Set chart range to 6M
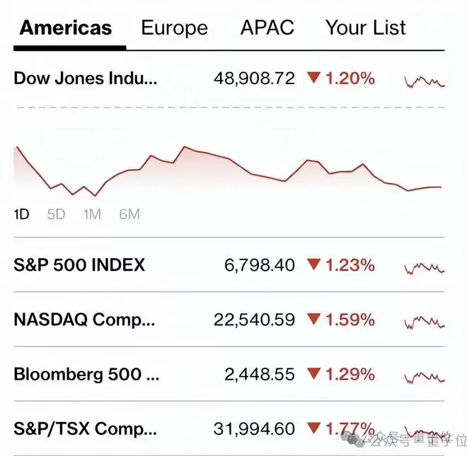This screenshot has height=456, width=467. [x=129, y=214]
